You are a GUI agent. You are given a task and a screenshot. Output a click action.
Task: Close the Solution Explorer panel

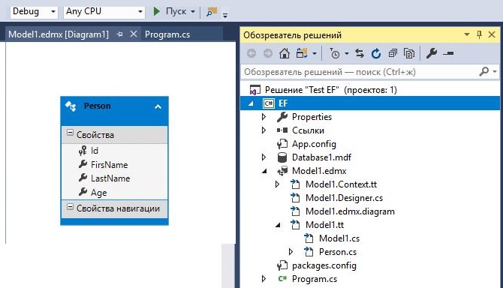[x=492, y=34]
